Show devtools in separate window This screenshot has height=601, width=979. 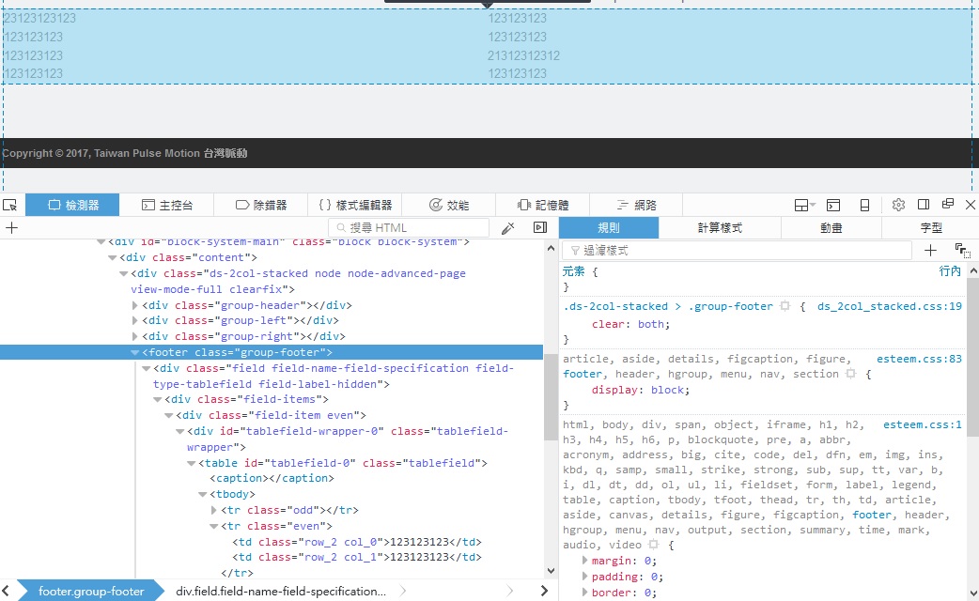coord(948,205)
